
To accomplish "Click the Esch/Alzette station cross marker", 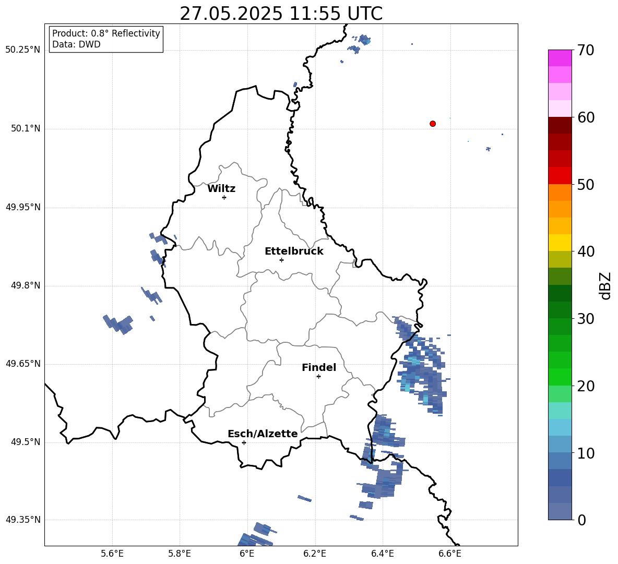I will pyautogui.click(x=244, y=442).
